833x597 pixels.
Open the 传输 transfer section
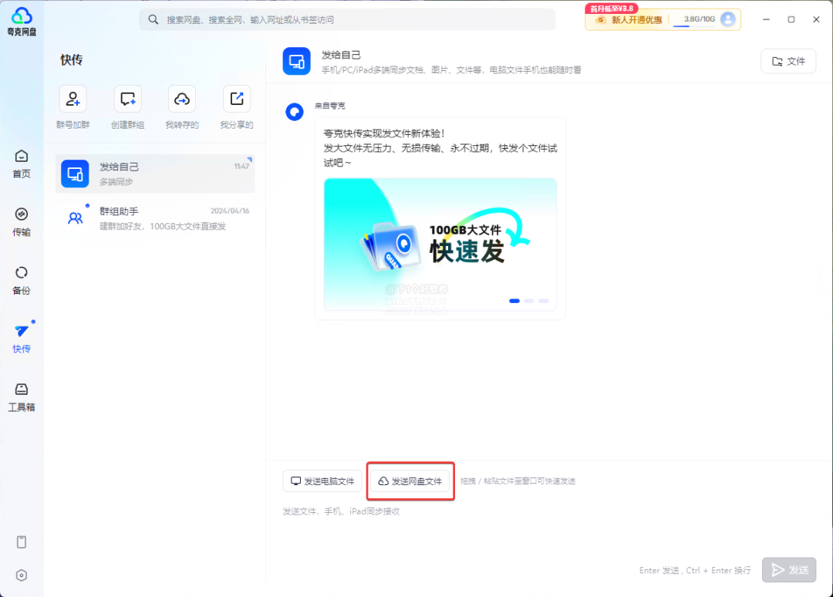22,222
